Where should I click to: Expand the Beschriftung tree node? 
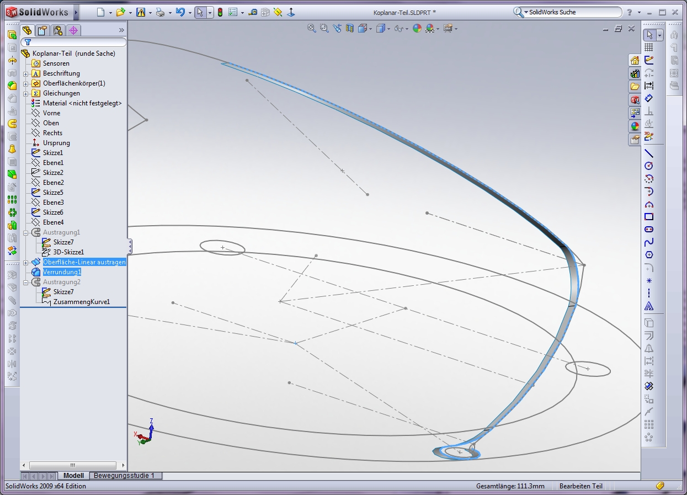tap(26, 73)
